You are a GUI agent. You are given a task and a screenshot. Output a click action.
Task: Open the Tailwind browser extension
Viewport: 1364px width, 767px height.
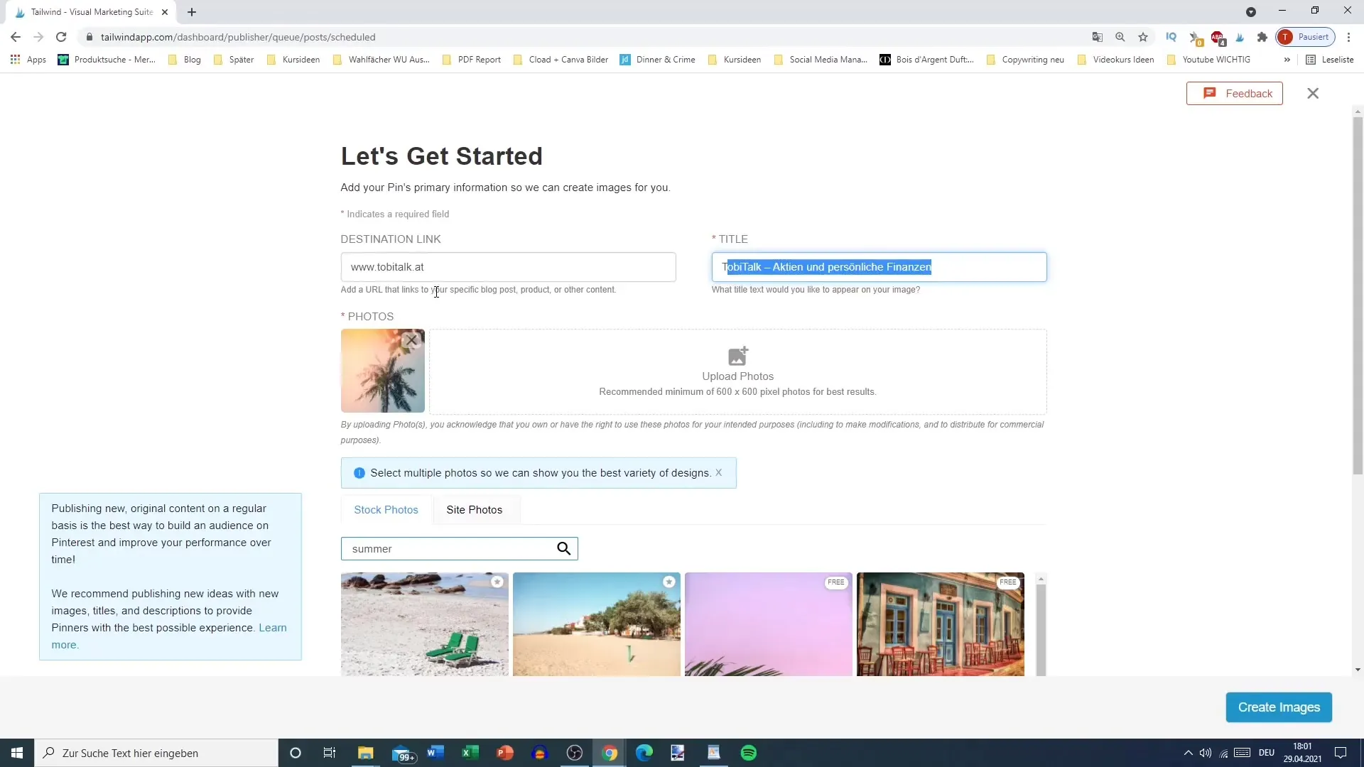pyautogui.click(x=1240, y=37)
